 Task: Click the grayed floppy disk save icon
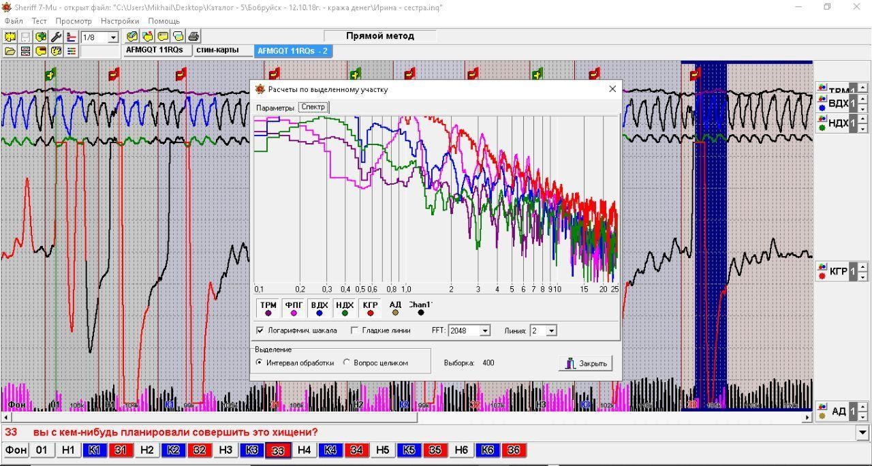click(25, 37)
